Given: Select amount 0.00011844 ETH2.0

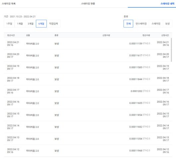Looking at the screenshot, I should tap(139, 79).
